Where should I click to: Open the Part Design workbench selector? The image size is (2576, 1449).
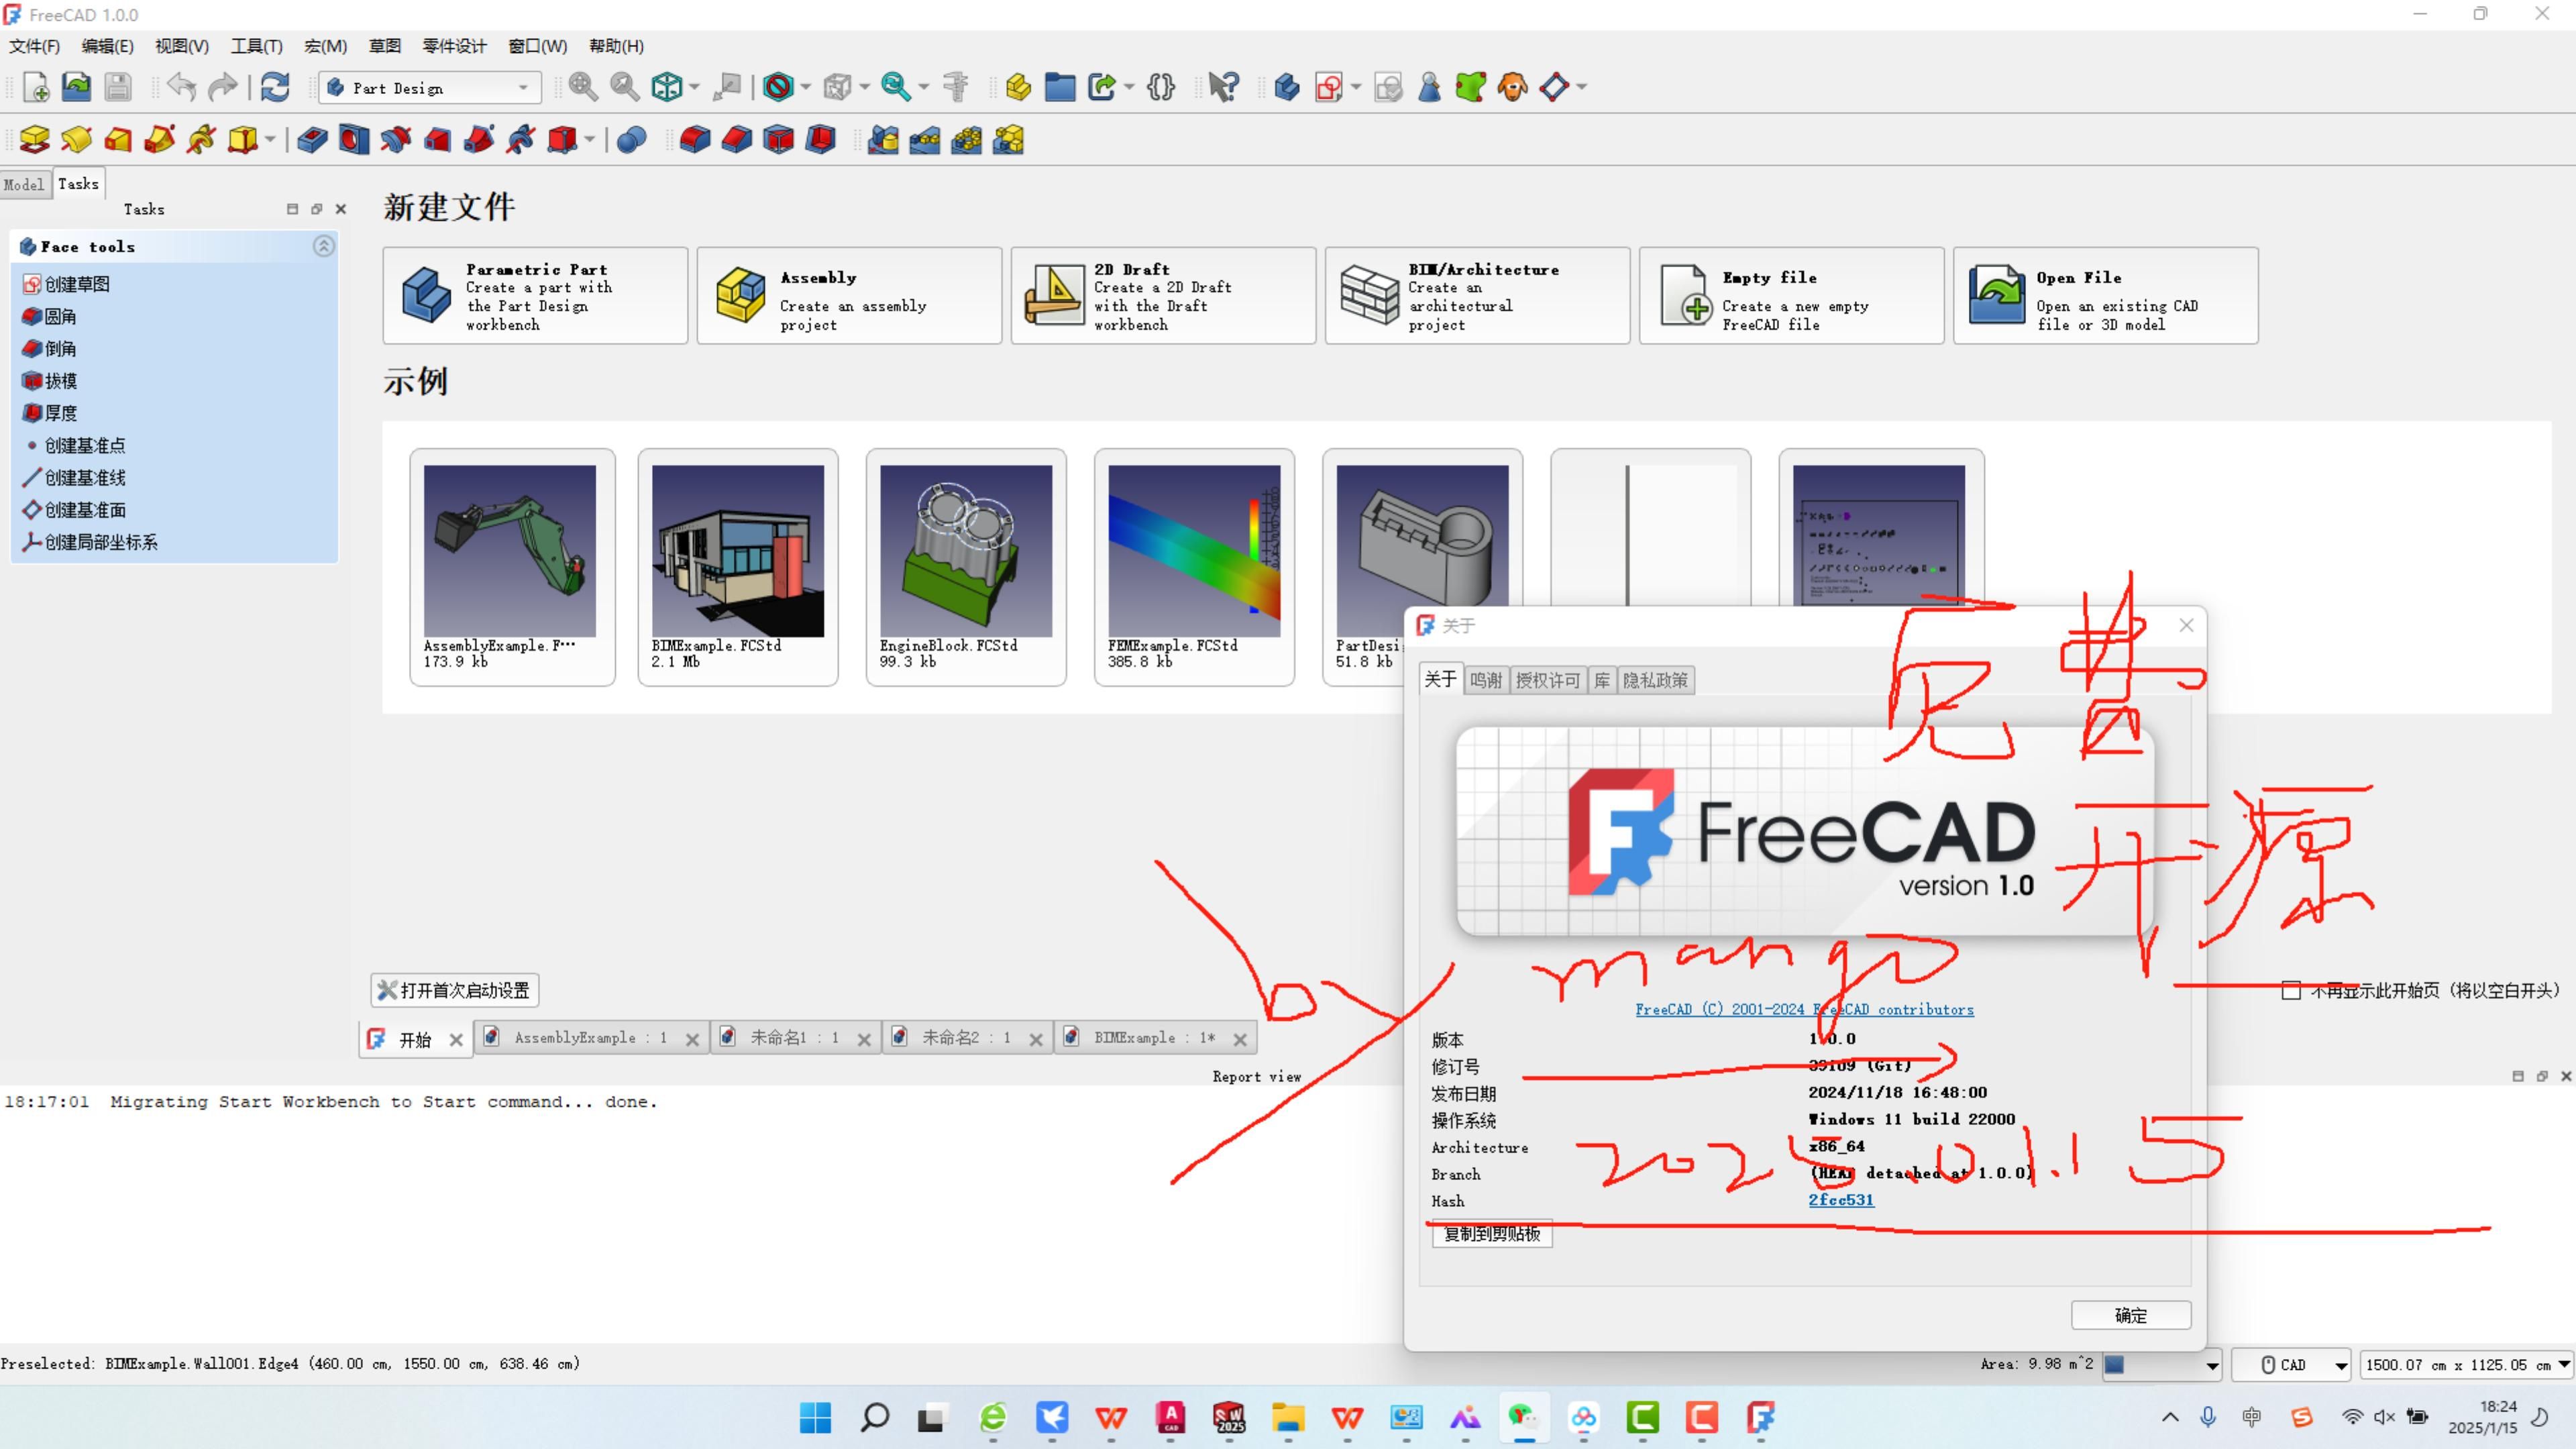(x=430, y=88)
